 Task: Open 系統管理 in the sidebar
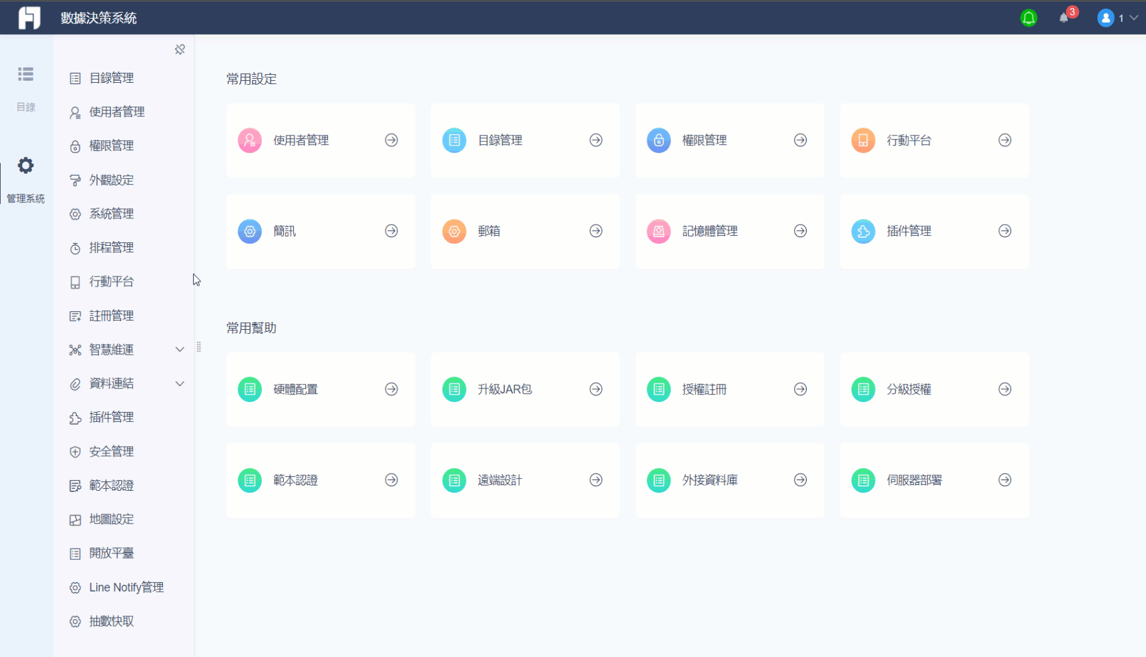coord(124,214)
